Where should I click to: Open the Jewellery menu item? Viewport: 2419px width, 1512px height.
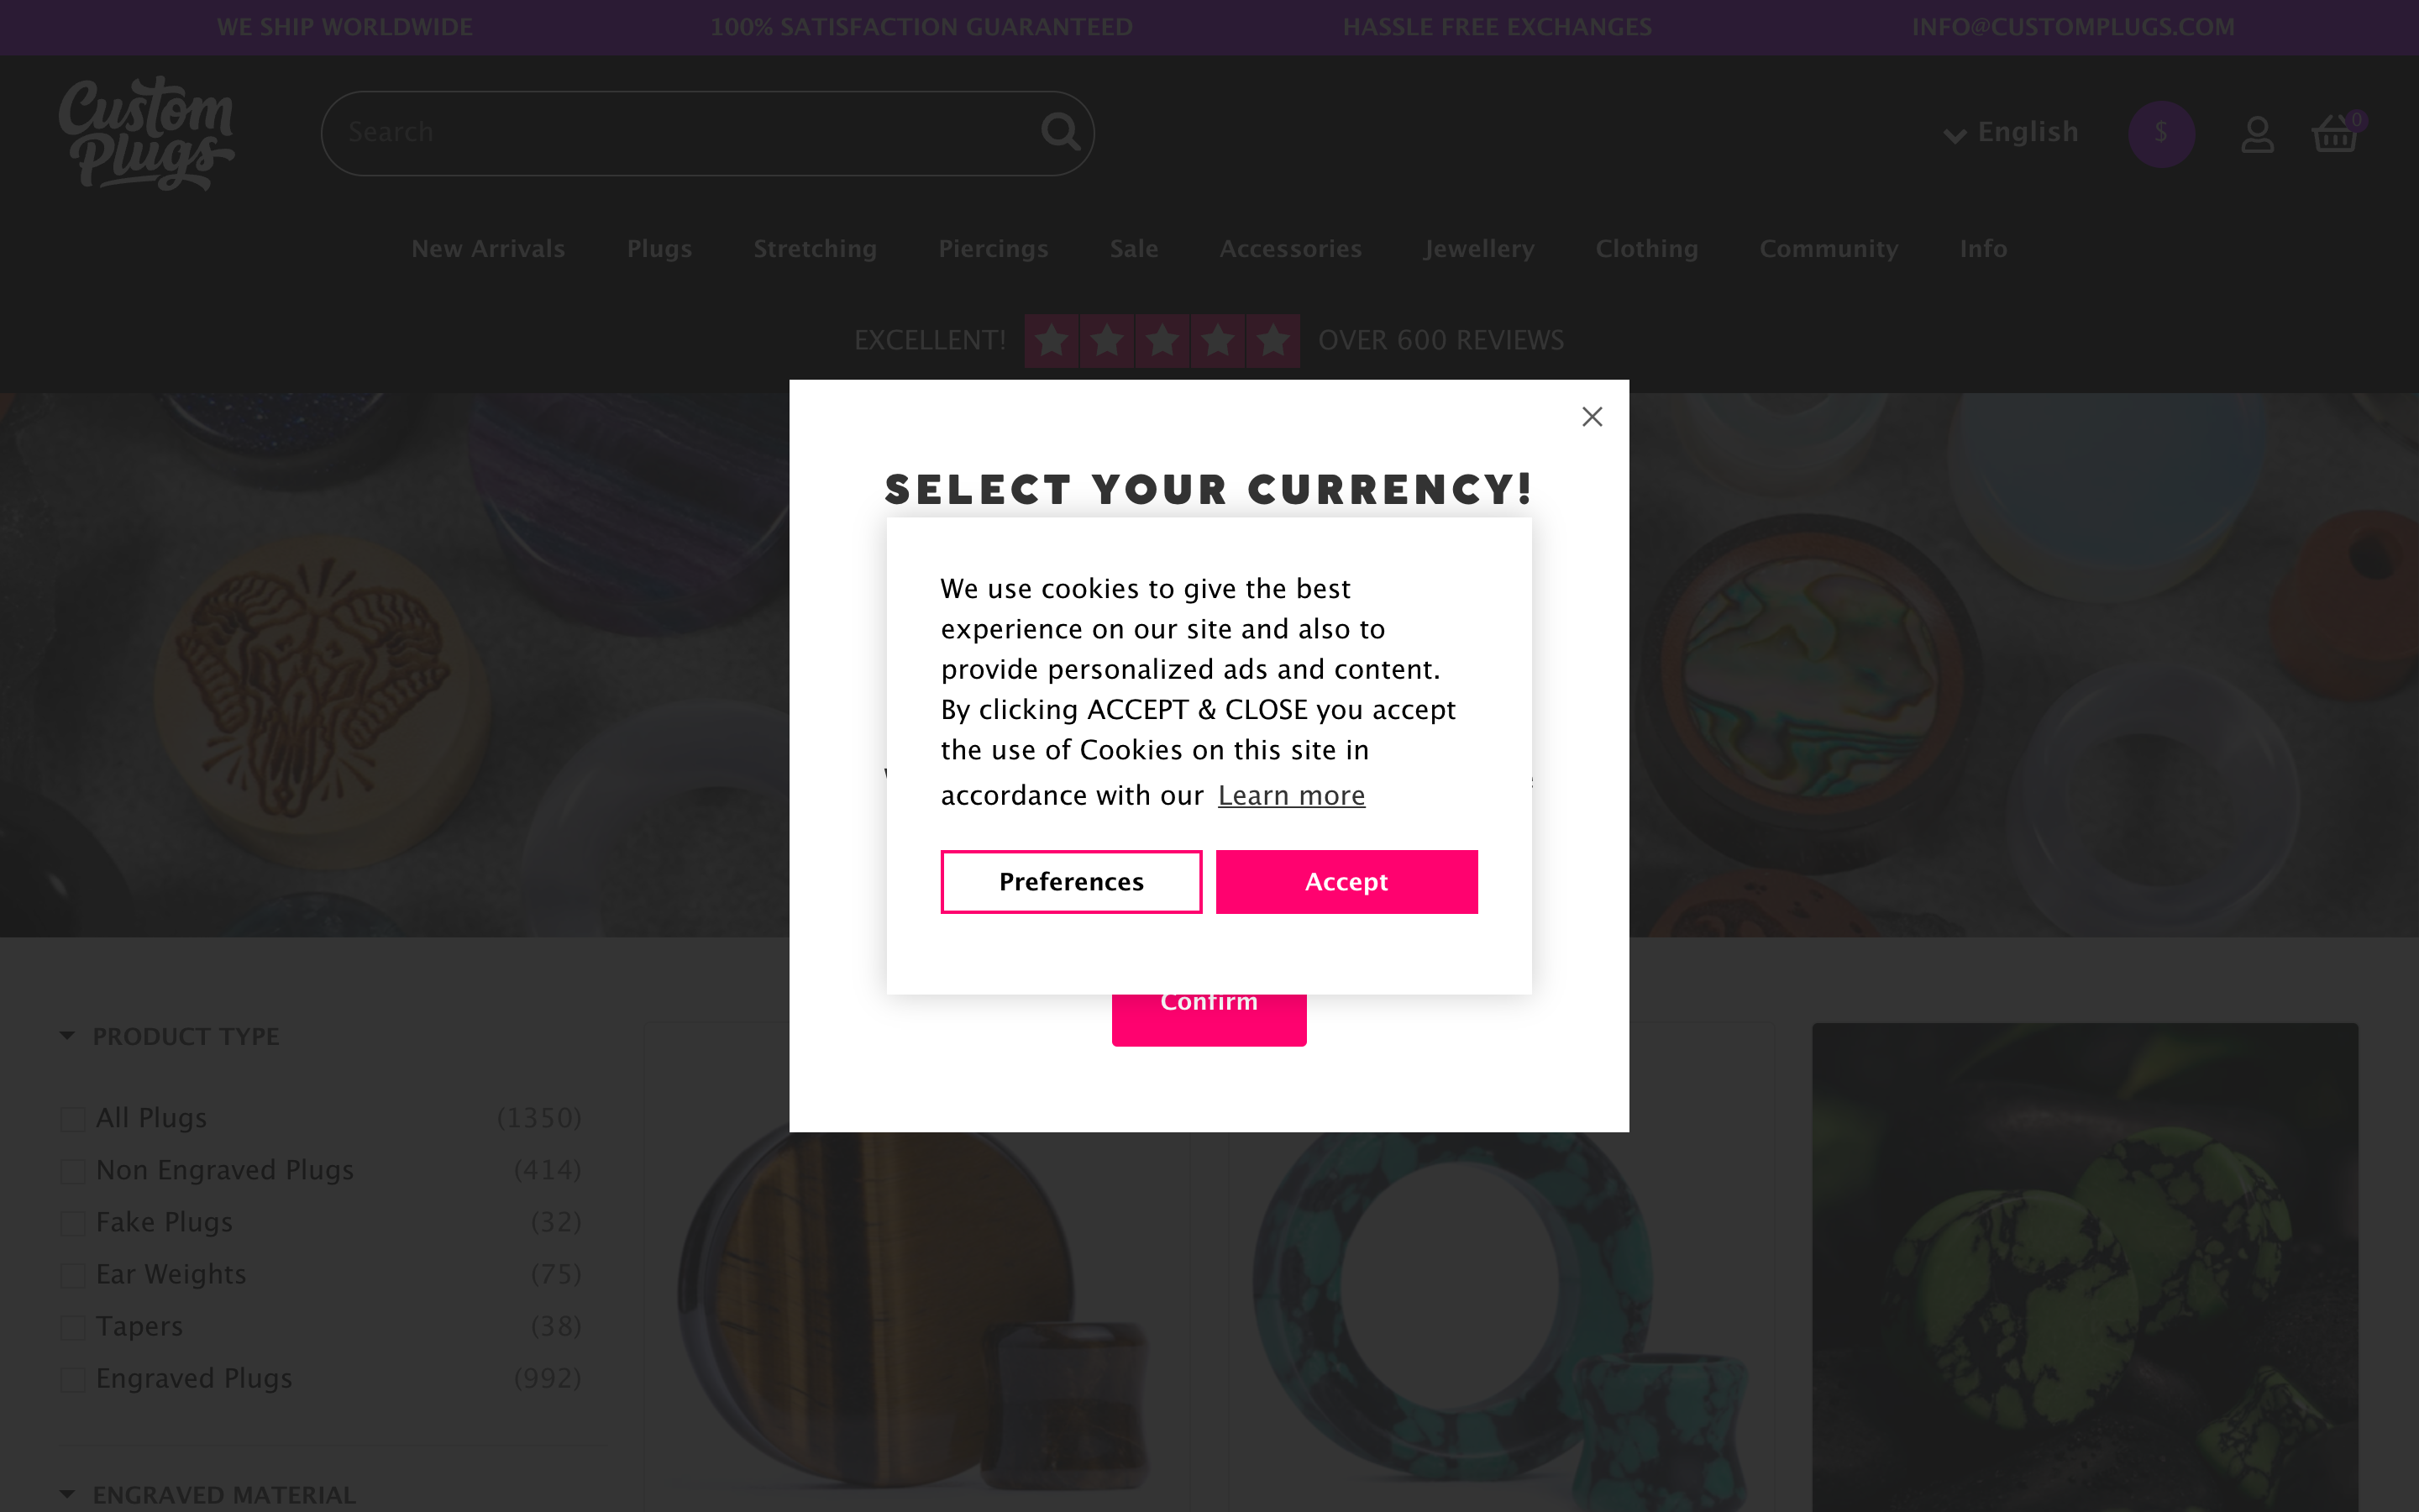(x=1478, y=249)
